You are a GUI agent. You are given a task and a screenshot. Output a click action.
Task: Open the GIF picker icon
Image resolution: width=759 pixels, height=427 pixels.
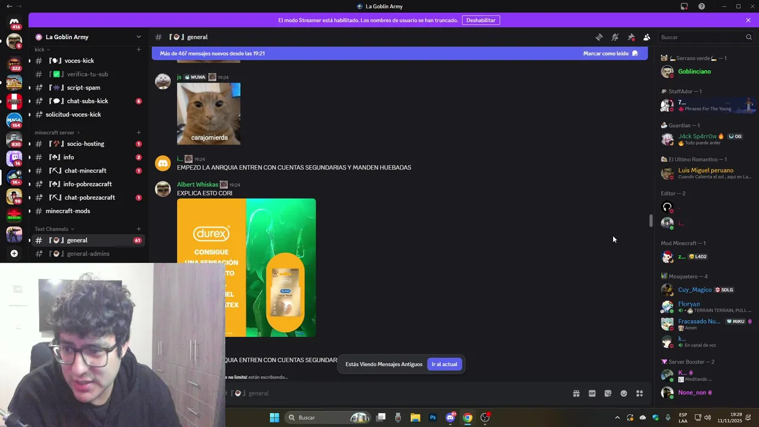592,393
